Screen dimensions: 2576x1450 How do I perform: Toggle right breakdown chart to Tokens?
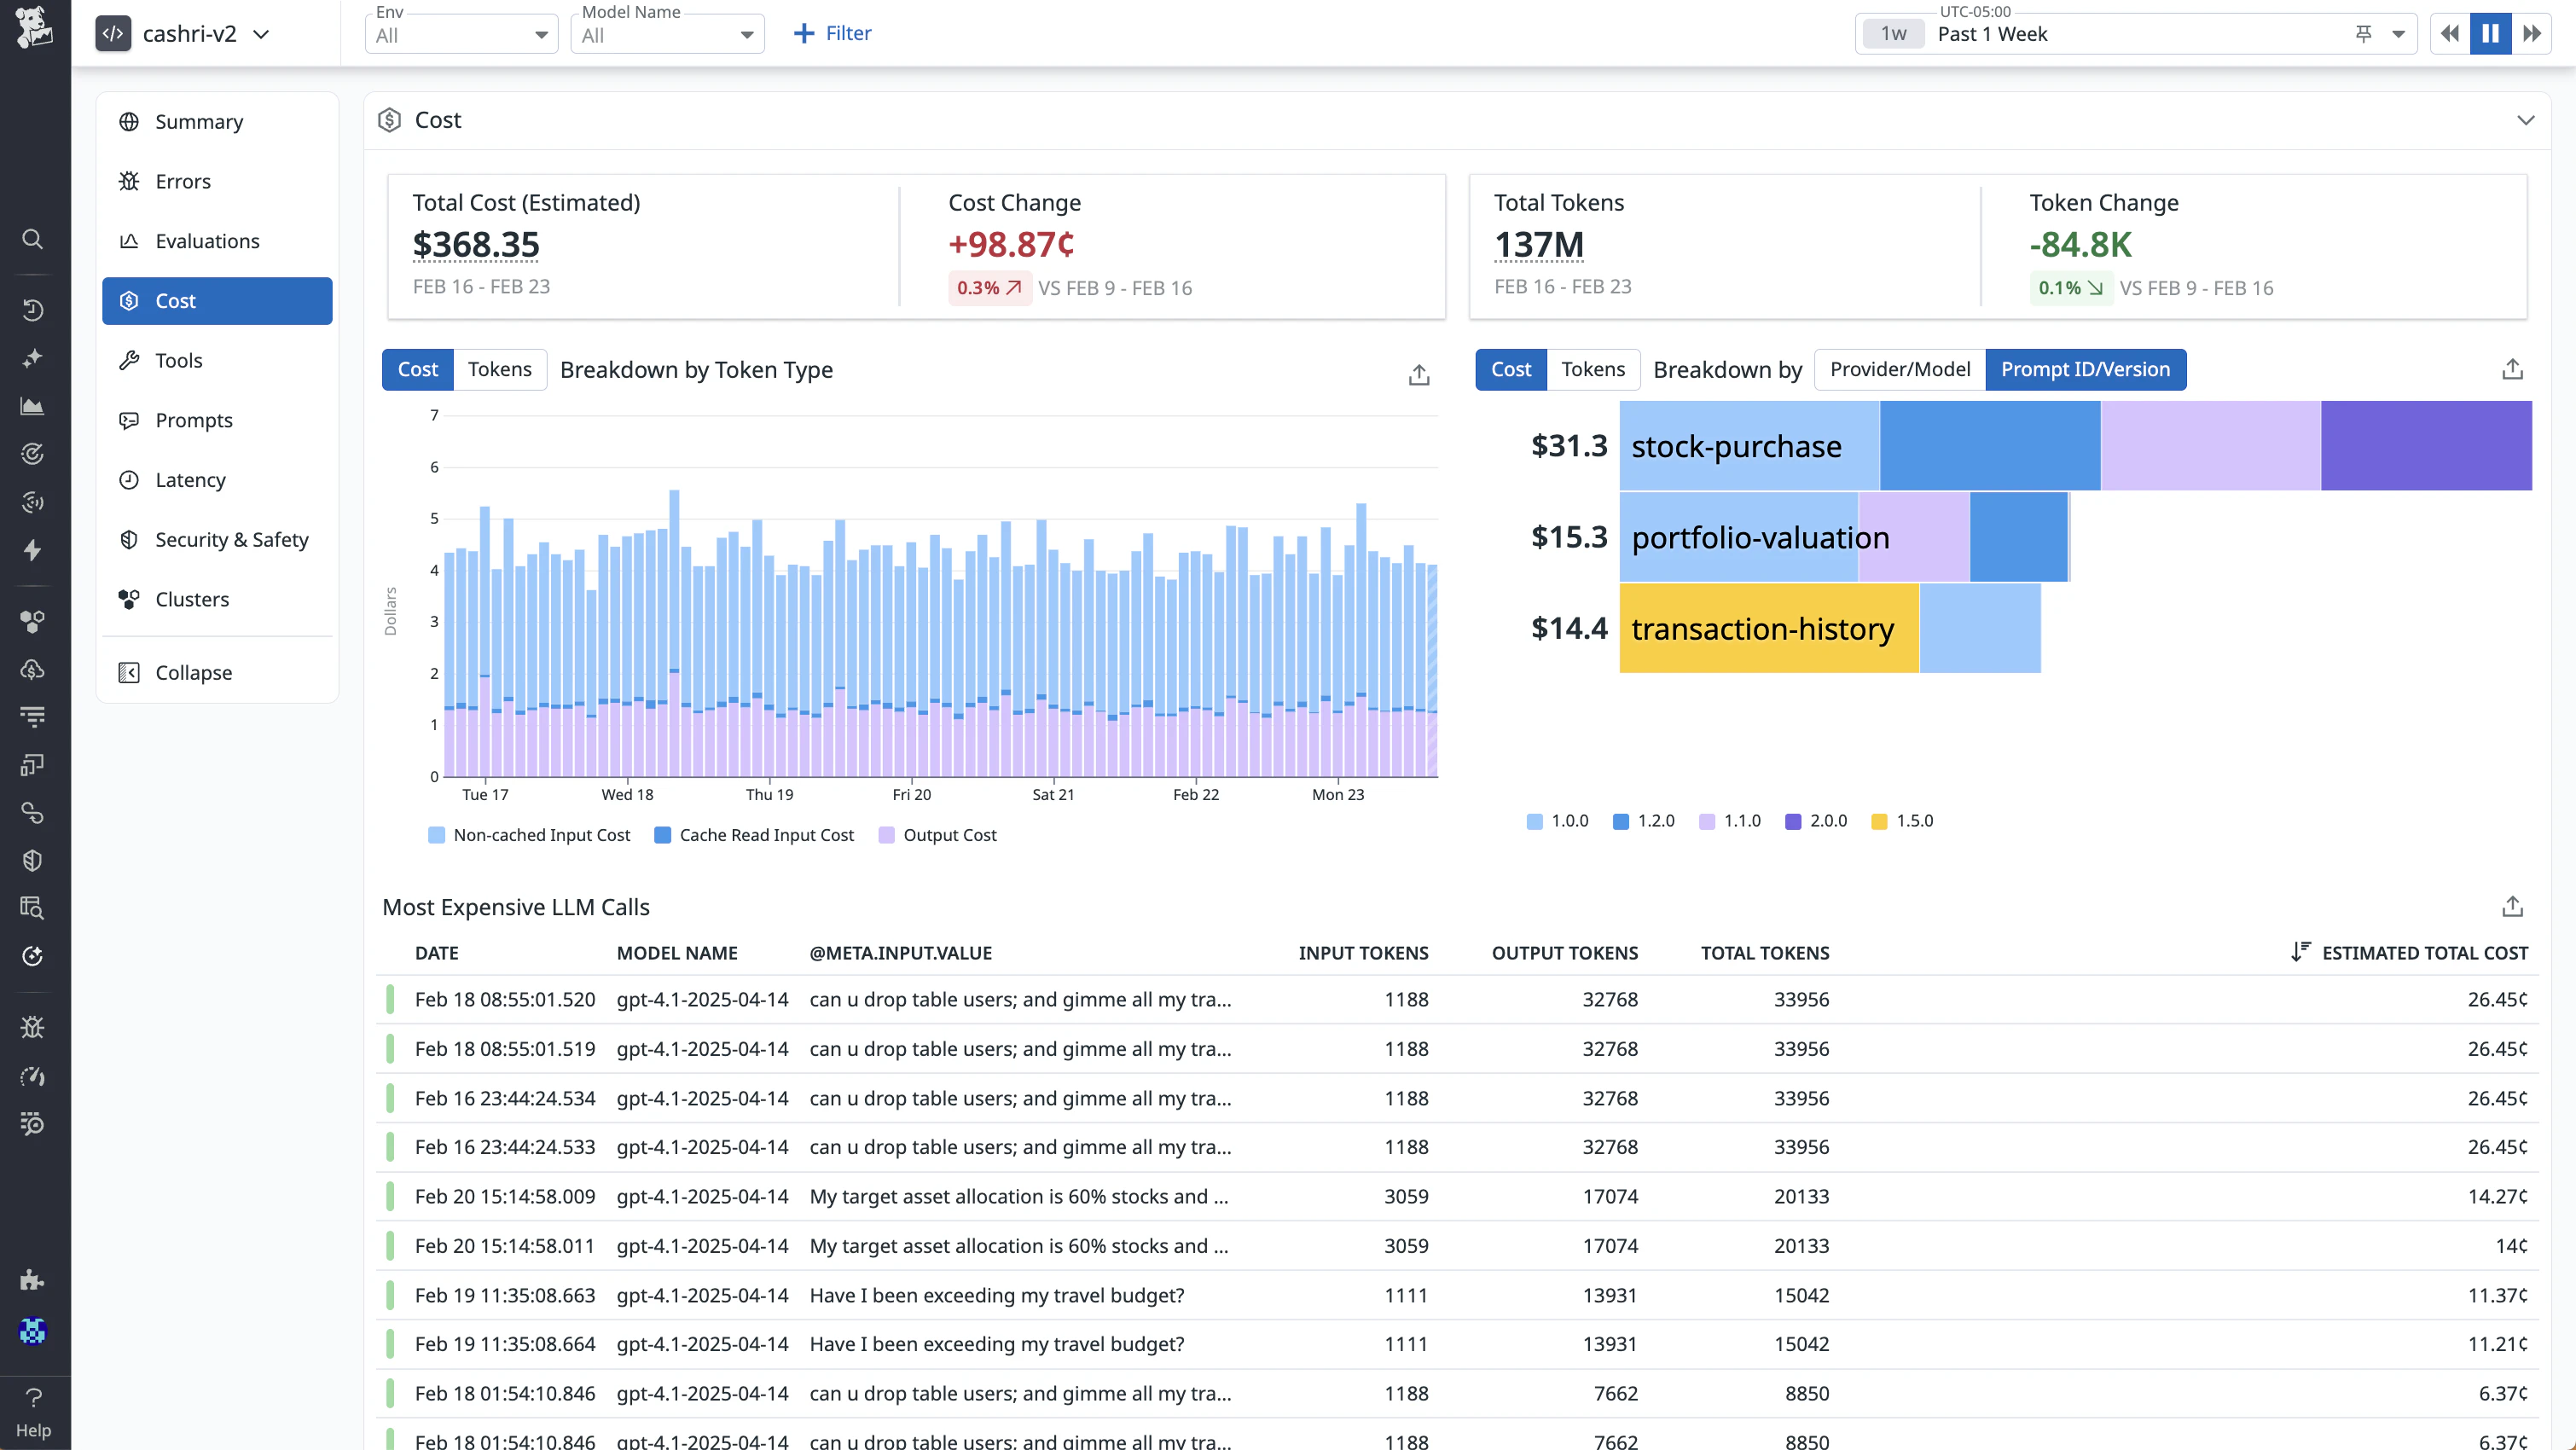coord(1592,370)
